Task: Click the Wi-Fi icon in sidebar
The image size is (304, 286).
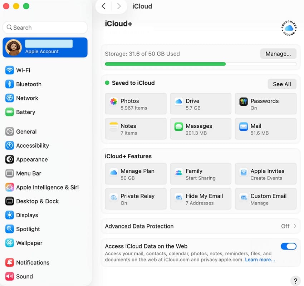Action: click(x=10, y=70)
